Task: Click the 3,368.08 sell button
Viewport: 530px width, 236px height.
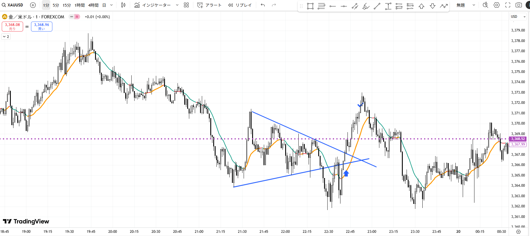Action: click(x=12, y=27)
